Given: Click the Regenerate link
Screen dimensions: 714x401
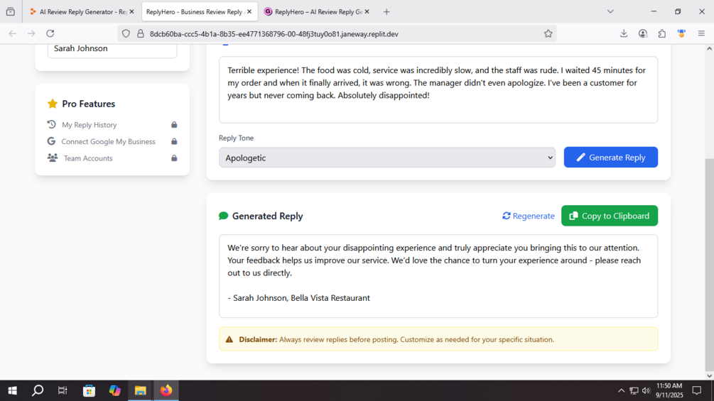Looking at the screenshot, I should click(x=528, y=216).
